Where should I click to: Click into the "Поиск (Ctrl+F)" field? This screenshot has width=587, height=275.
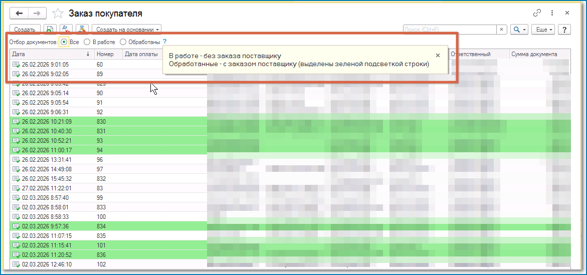[450, 30]
